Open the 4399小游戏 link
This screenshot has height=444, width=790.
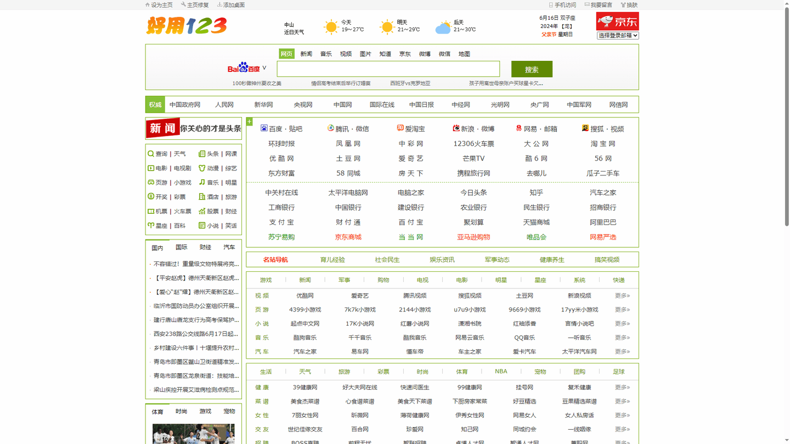305,310
